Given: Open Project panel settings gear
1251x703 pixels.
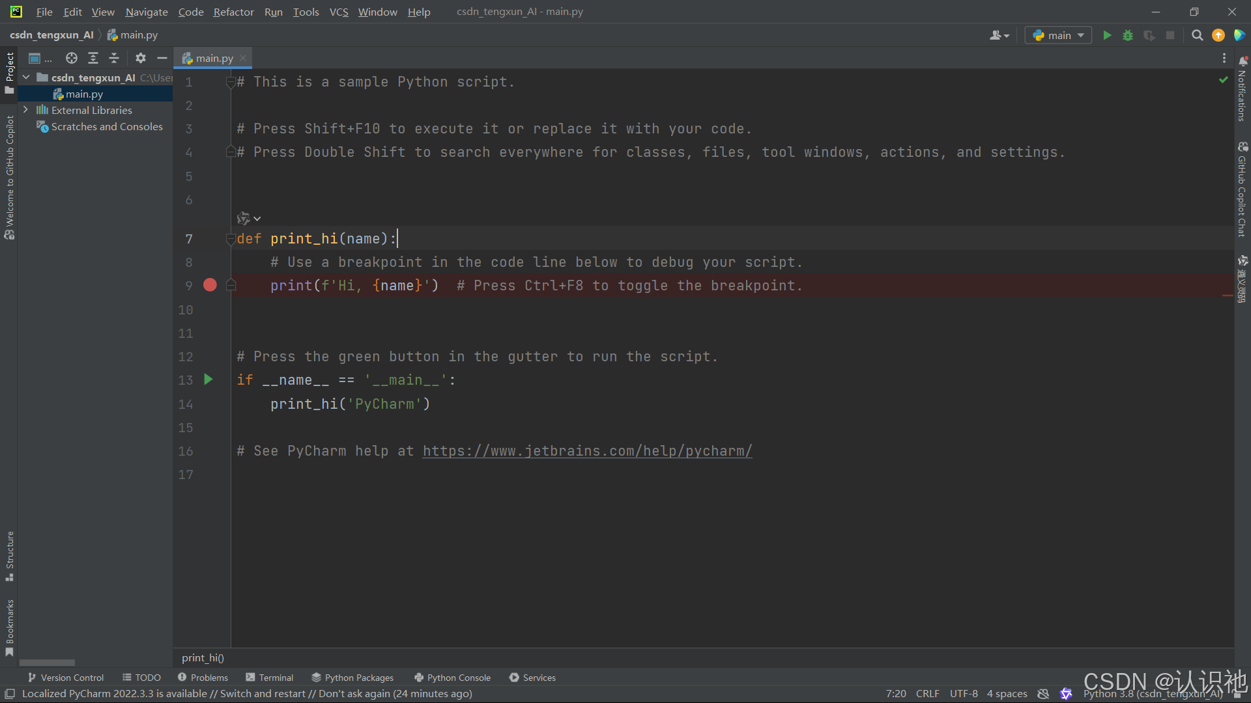Looking at the screenshot, I should pos(141,58).
